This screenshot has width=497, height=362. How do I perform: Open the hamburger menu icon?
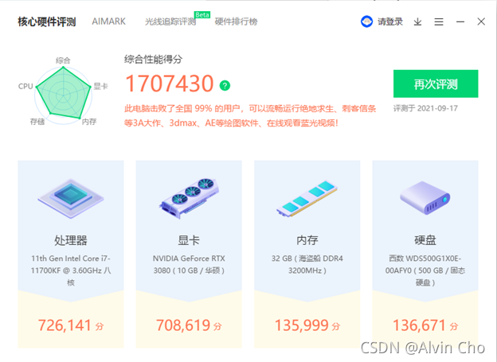439,21
